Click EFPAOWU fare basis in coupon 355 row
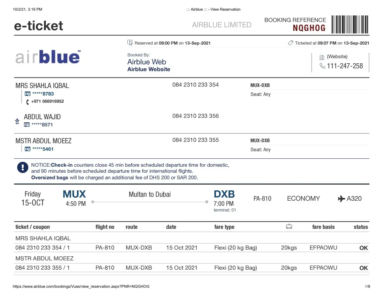Image resolution: width=383 pixels, height=296 pixels. click(324, 268)
